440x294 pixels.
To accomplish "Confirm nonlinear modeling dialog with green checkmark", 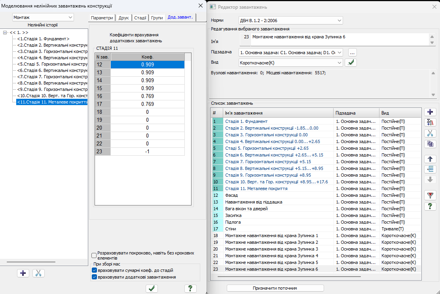I will pos(152,288).
